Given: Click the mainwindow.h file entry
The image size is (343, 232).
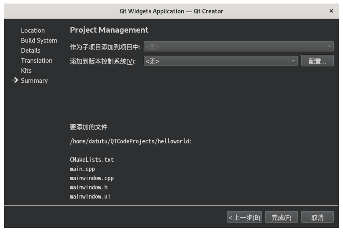Looking at the screenshot, I should (89, 187).
